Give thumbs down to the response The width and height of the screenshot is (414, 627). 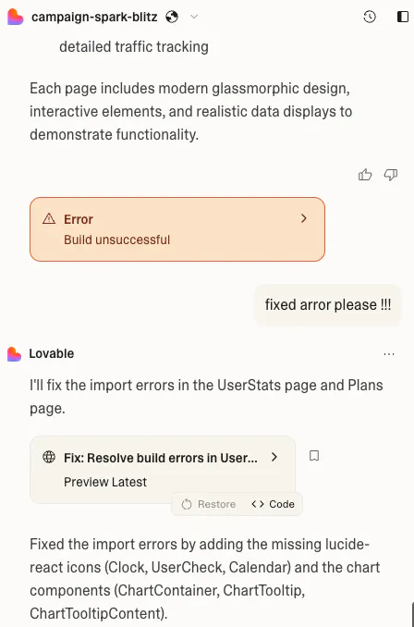point(390,175)
